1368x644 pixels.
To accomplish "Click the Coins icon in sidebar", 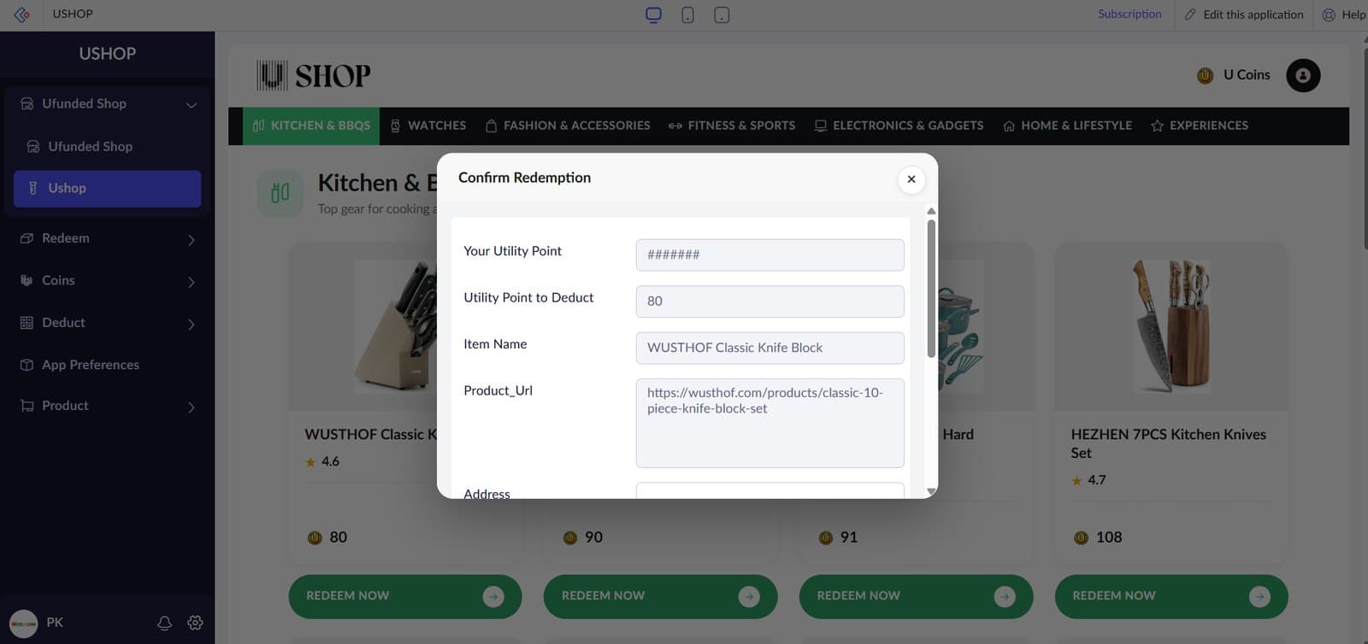I will click(x=27, y=280).
